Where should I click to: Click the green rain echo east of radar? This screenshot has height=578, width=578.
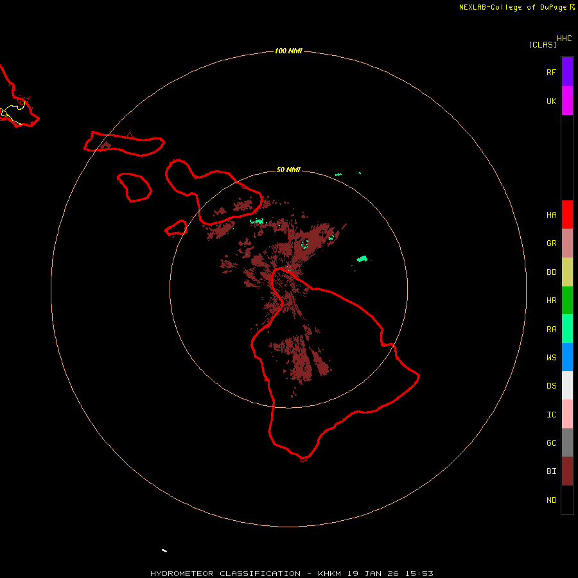[362, 259]
